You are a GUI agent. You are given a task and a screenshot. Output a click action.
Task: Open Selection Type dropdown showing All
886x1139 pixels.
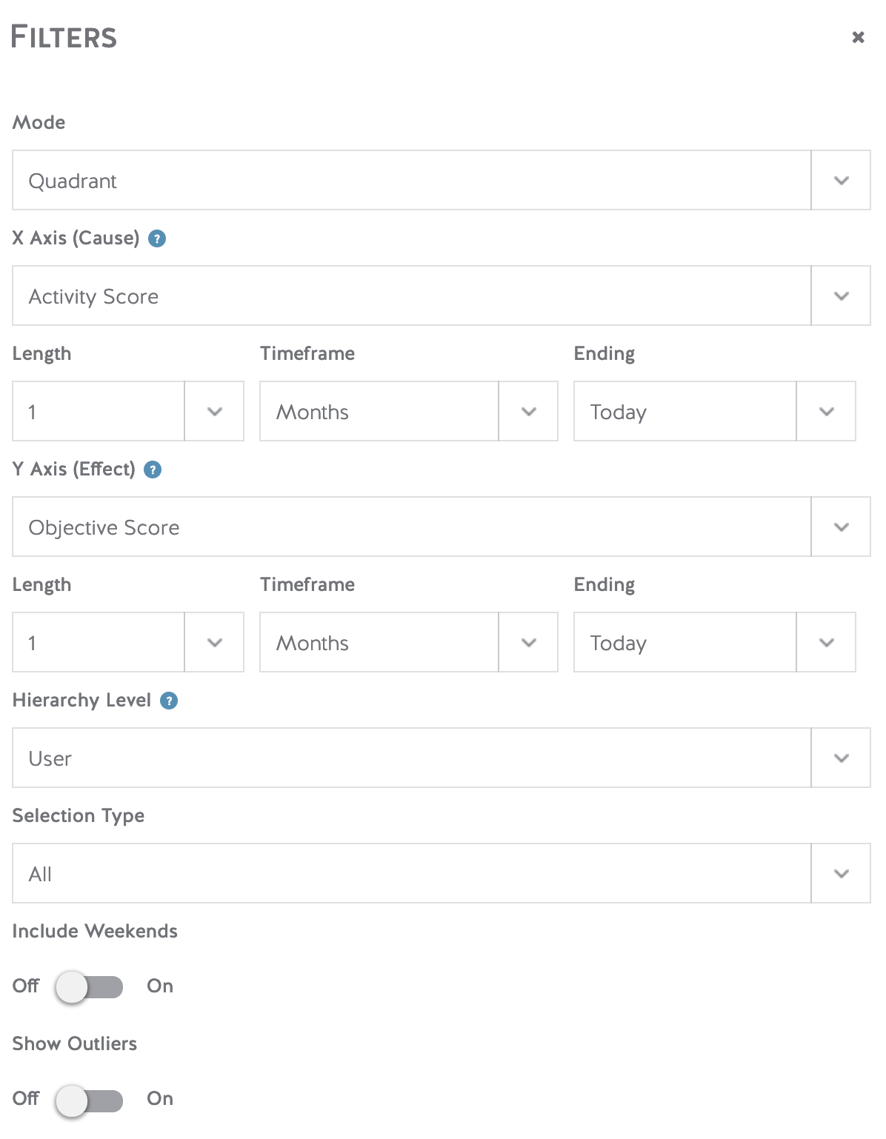point(442,873)
